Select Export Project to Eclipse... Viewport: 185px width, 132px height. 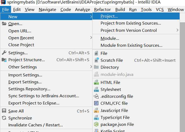click(x=34, y=103)
